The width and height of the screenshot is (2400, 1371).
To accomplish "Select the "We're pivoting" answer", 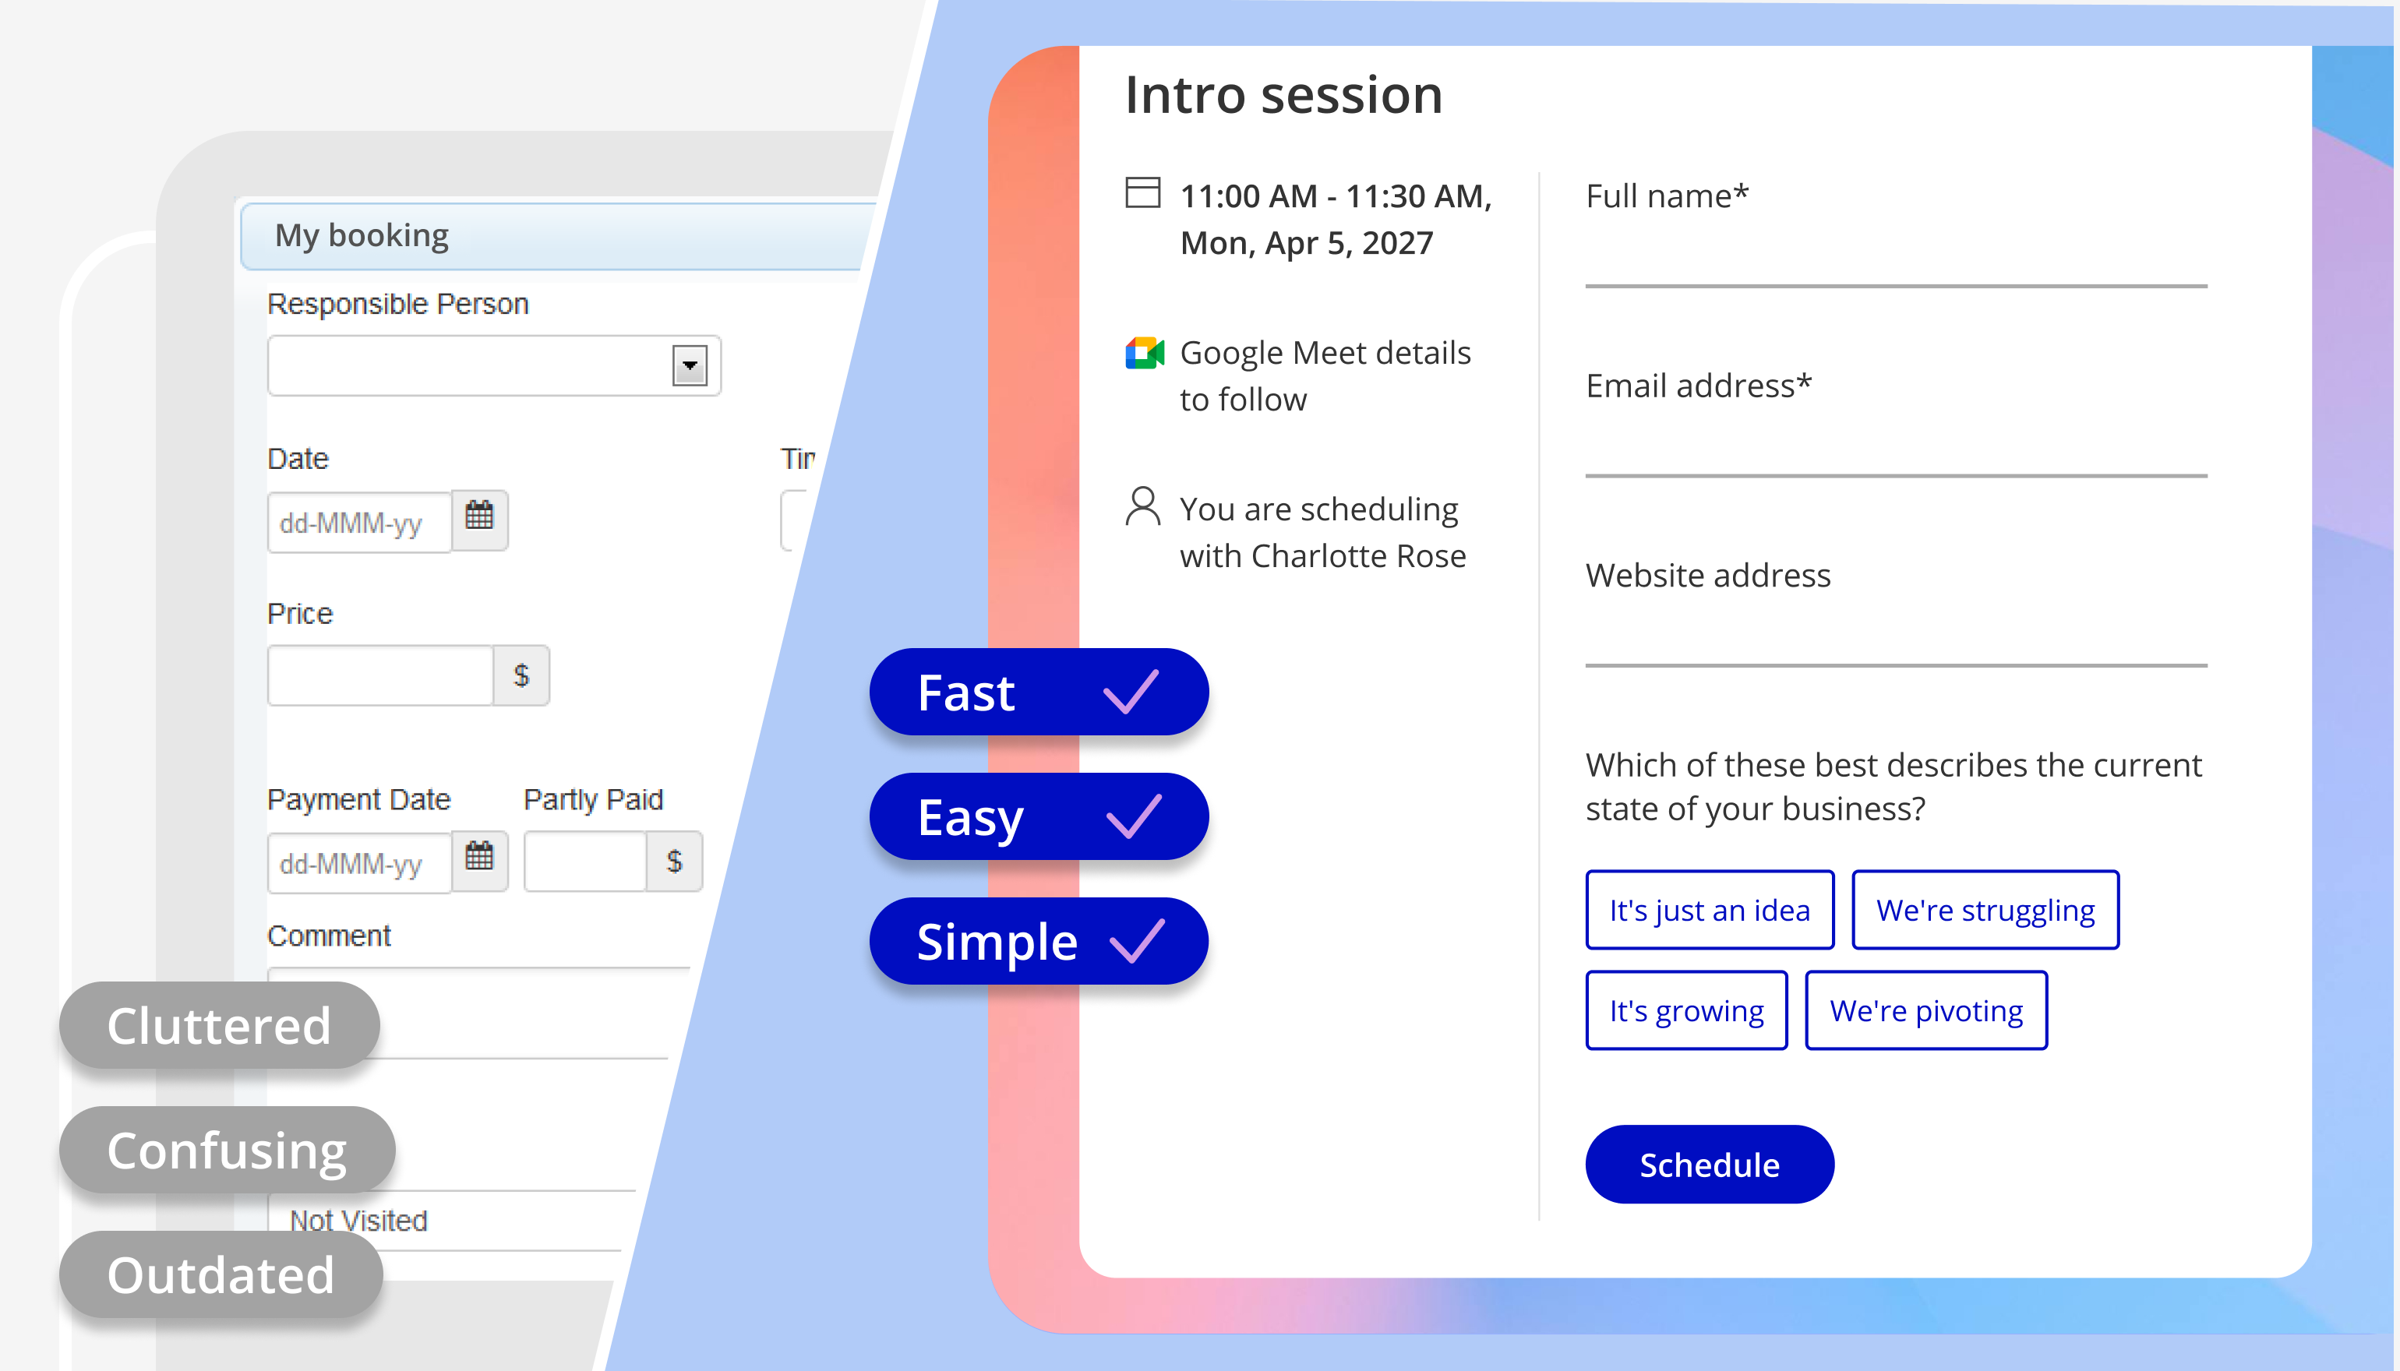I will point(1925,1010).
